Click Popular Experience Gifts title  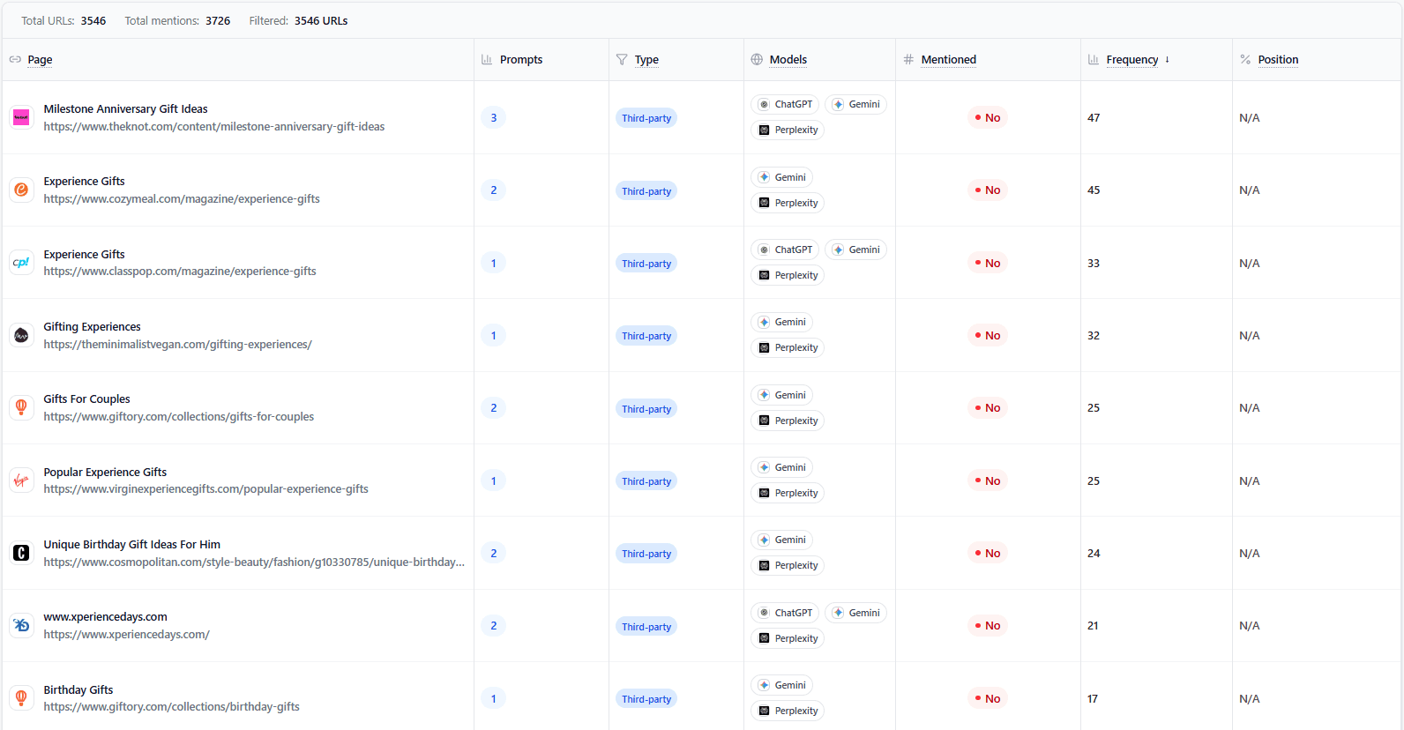click(105, 472)
